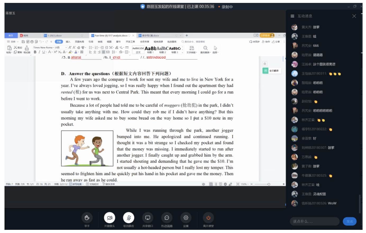Click the clear formatting eraser icon
The image size is (366, 233).
[x=79, y=48]
